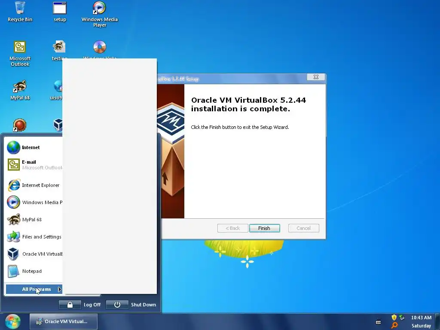Select the VirtualBox cube desktop icon
The height and width of the screenshot is (330, 440).
pos(58,125)
